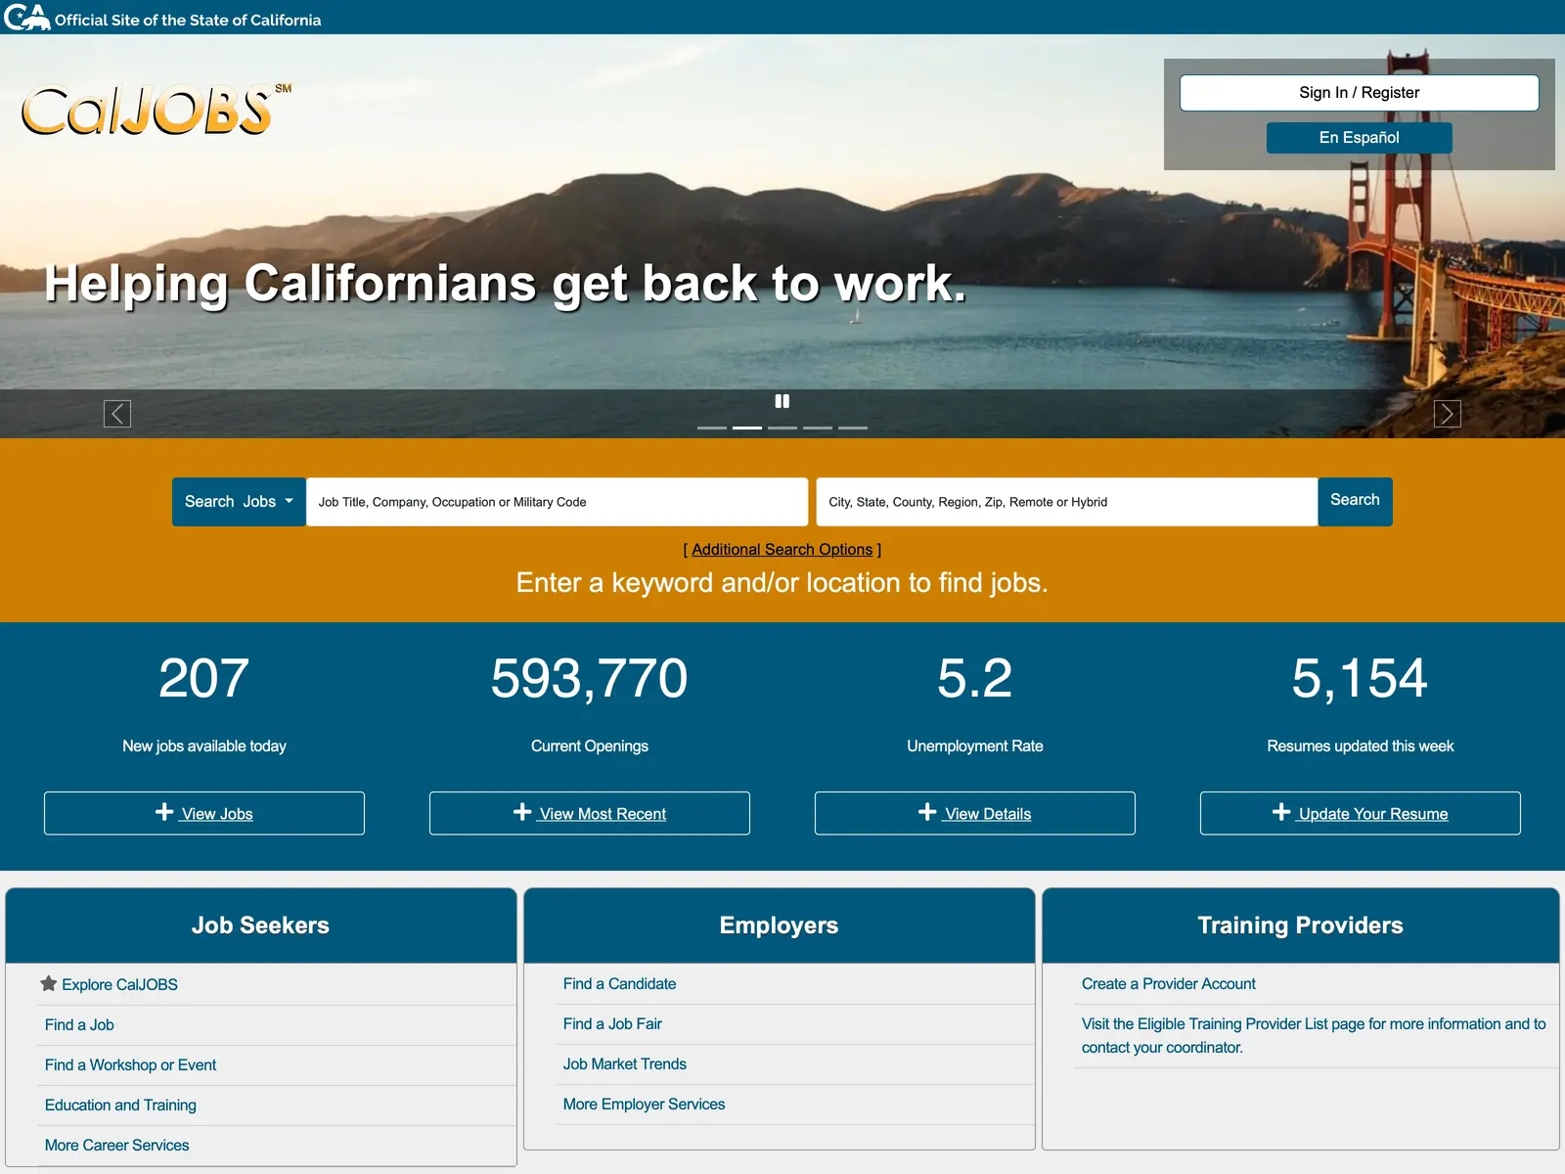
Task: Click the Job Seekers panel header
Action: tap(261, 926)
